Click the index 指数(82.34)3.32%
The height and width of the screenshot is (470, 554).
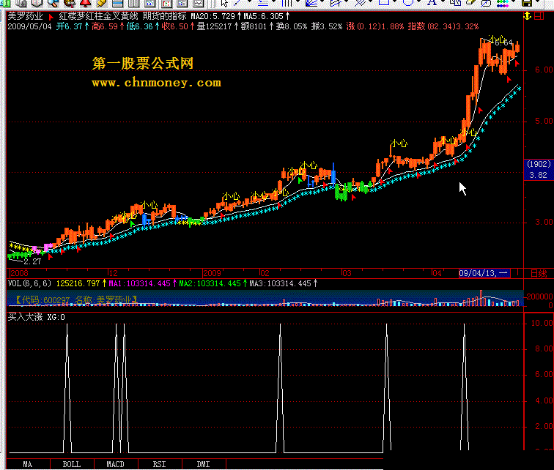point(443,27)
